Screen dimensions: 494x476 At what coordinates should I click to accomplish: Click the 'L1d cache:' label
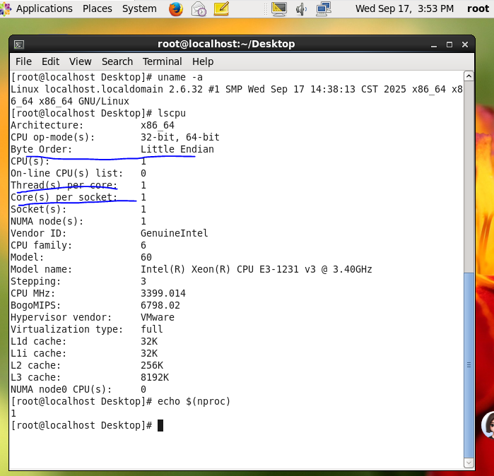[38, 342]
